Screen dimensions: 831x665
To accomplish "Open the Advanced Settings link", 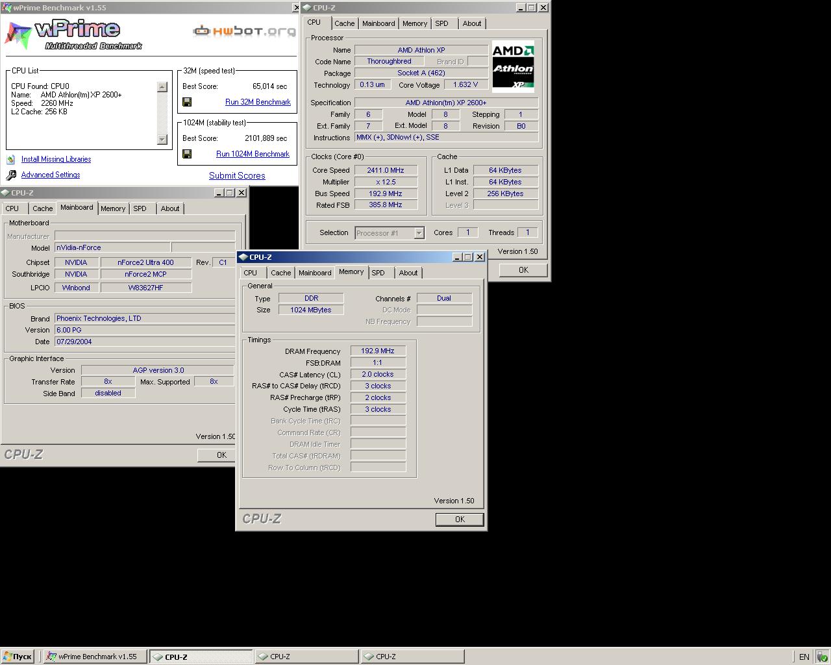I will click(x=51, y=175).
